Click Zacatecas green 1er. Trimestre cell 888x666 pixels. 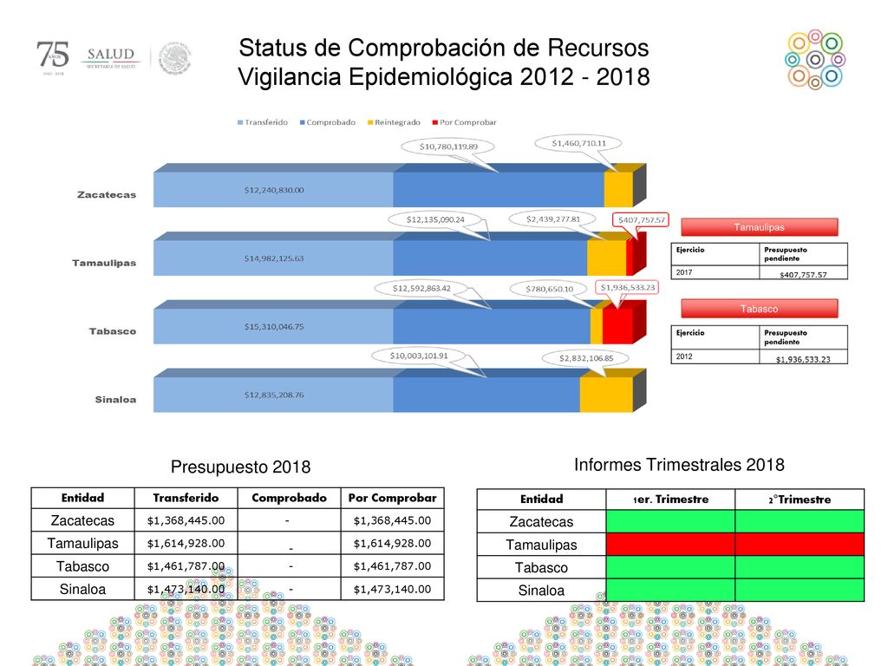click(x=670, y=521)
